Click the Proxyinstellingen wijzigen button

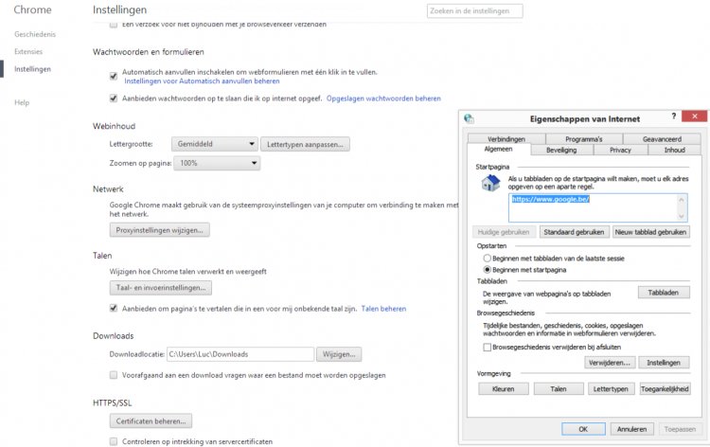pos(159,230)
